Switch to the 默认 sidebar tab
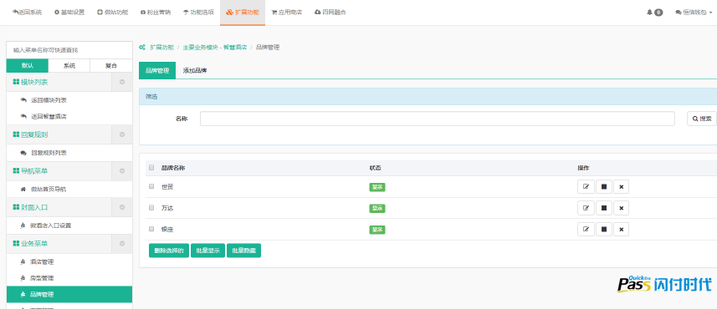717x309 pixels. tap(28, 65)
